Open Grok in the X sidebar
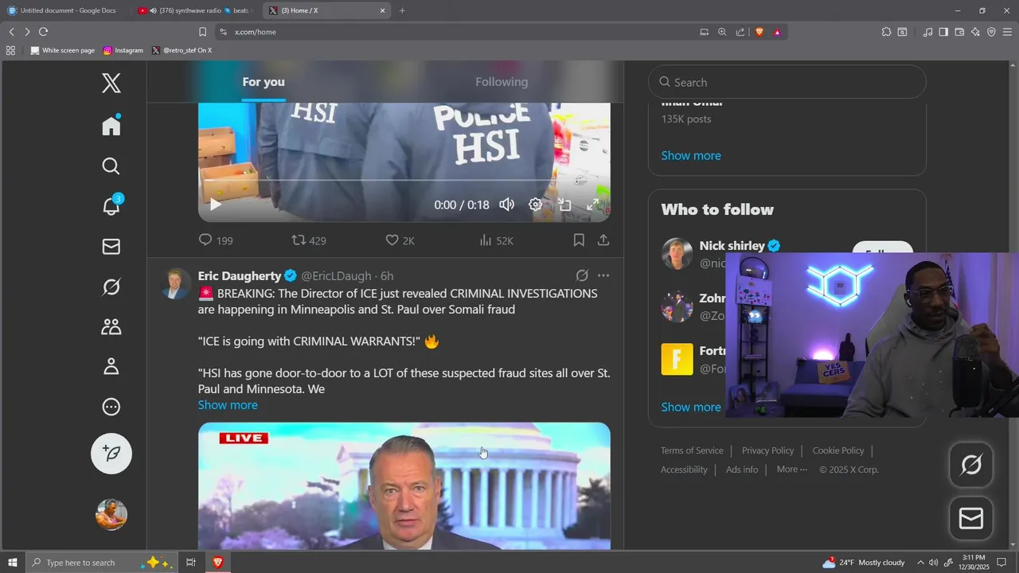The image size is (1019, 573). (111, 286)
